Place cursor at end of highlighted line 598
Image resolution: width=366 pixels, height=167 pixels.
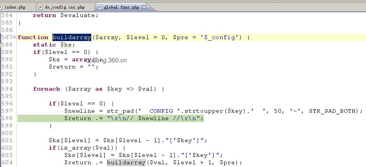(204, 118)
